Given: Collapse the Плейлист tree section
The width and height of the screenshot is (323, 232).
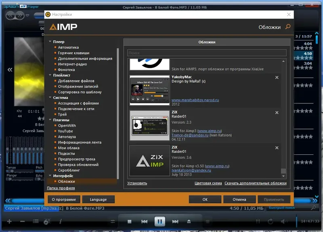Looking at the screenshot, I should 50,75.
